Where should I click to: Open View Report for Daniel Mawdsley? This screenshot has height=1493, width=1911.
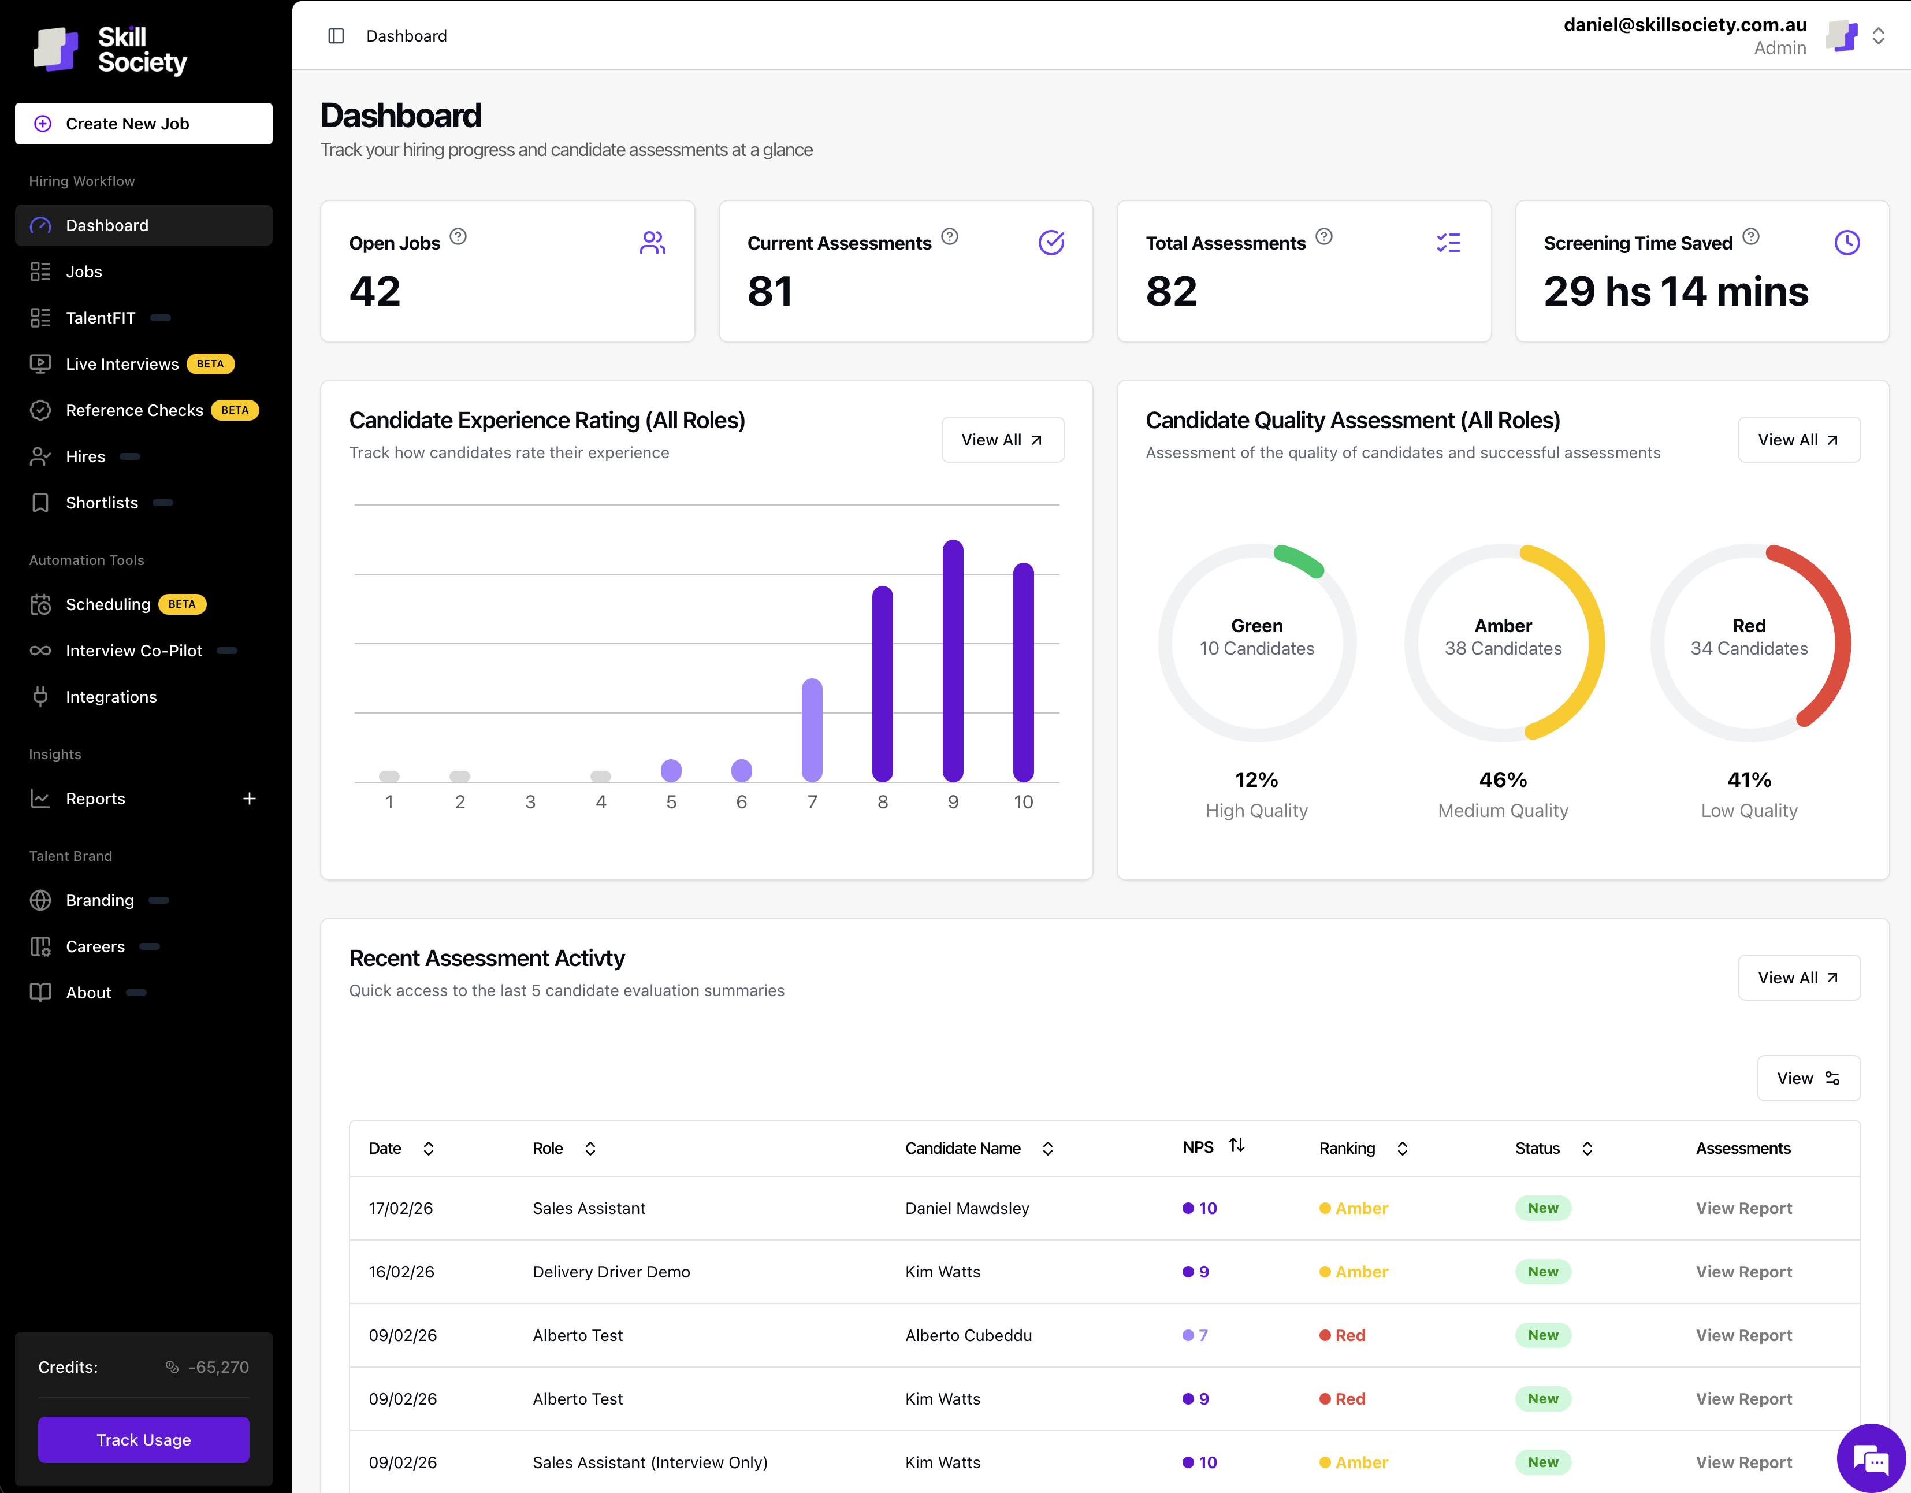pos(1743,1208)
